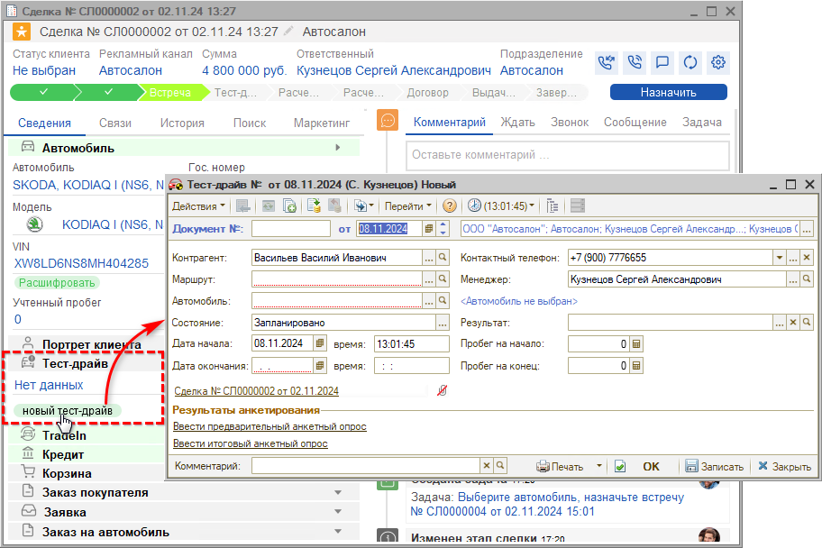Click the help question mark icon in test-drive toolbar
Image resolution: width=822 pixels, height=548 pixels.
coord(449,205)
